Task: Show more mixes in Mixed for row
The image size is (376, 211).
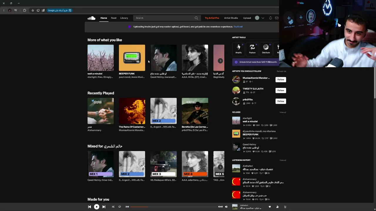Action: tap(220, 167)
